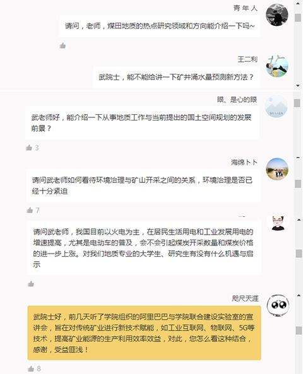The width and height of the screenshot is (303, 374).
Task: Like the comment about 火电 and electric cars
Action: coord(31,284)
